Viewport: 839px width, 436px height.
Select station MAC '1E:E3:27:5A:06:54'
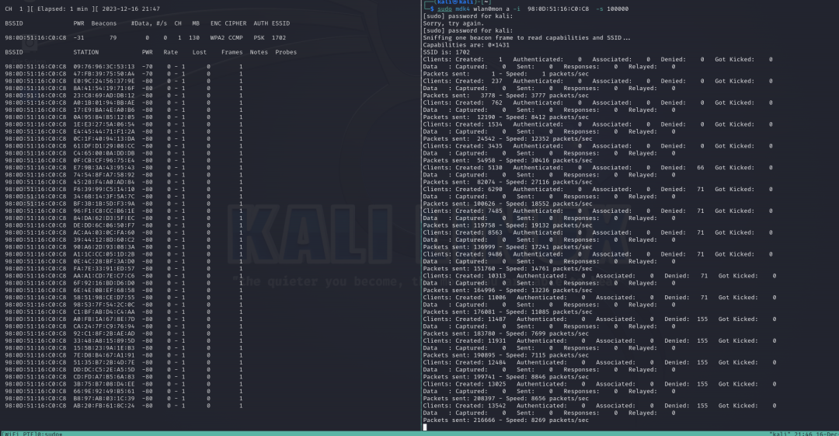click(104, 125)
